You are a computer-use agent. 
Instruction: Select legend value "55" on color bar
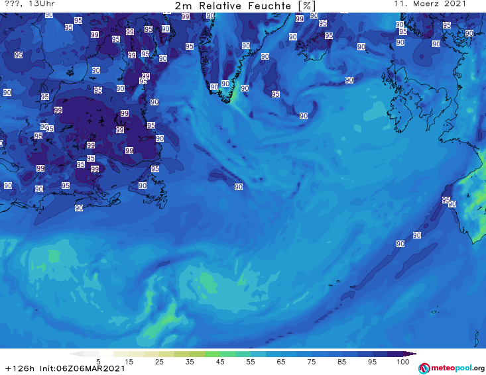[250, 361]
